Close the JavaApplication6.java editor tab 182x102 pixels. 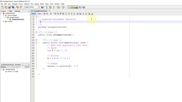pos(49,11)
